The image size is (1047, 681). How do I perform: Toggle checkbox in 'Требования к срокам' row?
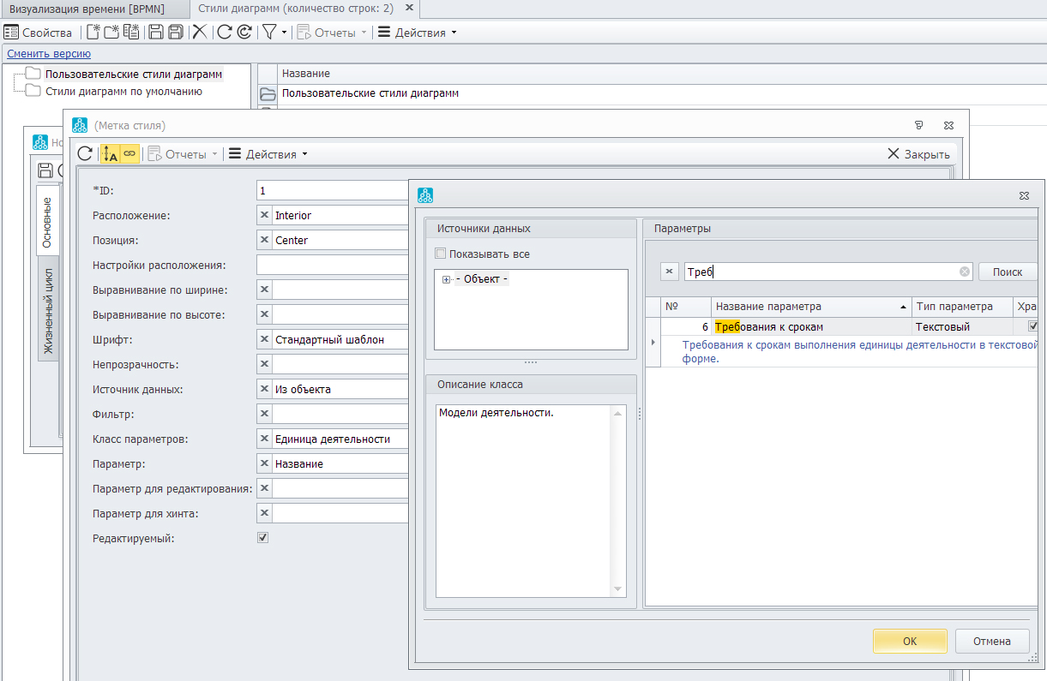1033,326
